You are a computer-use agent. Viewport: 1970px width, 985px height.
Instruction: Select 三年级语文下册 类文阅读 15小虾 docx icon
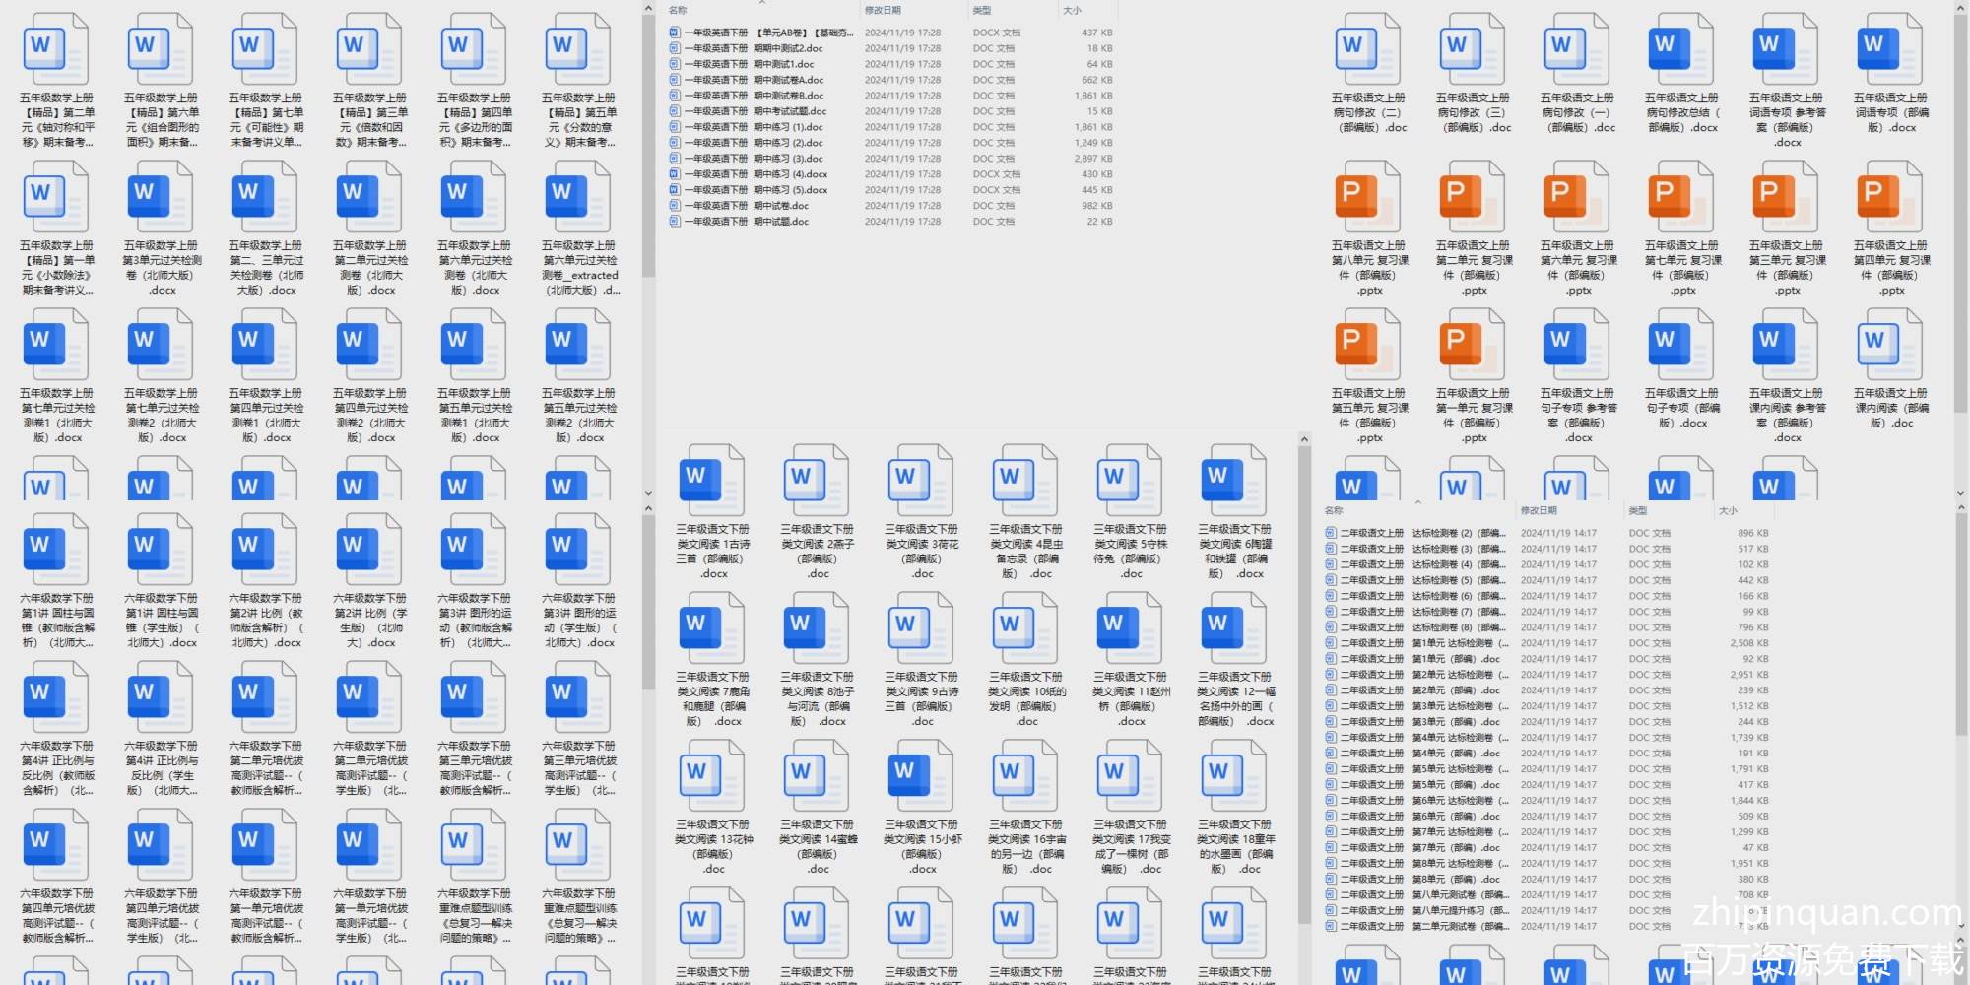[x=922, y=776]
